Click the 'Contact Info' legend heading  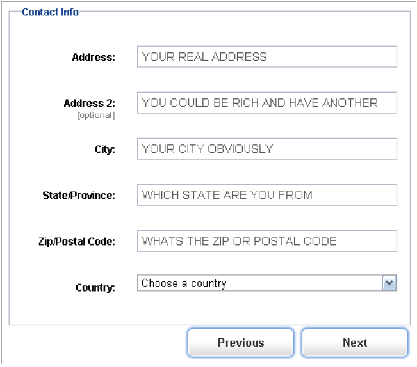50,12
